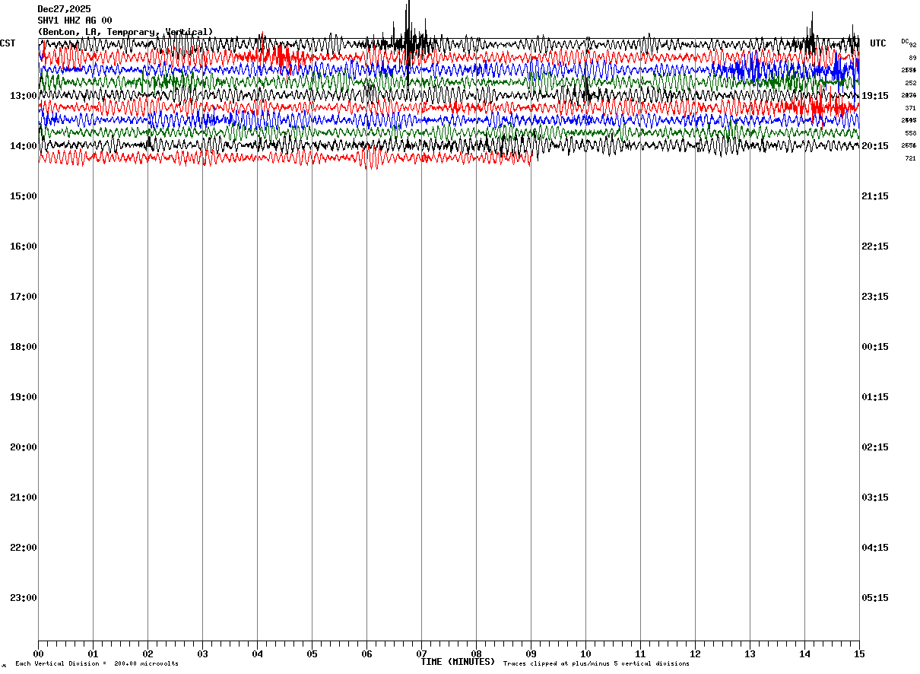Select the 19:00 CST row label

(x=24, y=397)
